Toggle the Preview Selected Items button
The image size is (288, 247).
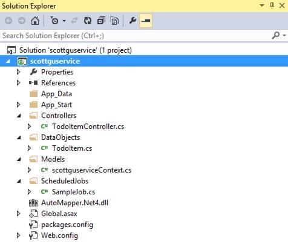tap(146, 21)
